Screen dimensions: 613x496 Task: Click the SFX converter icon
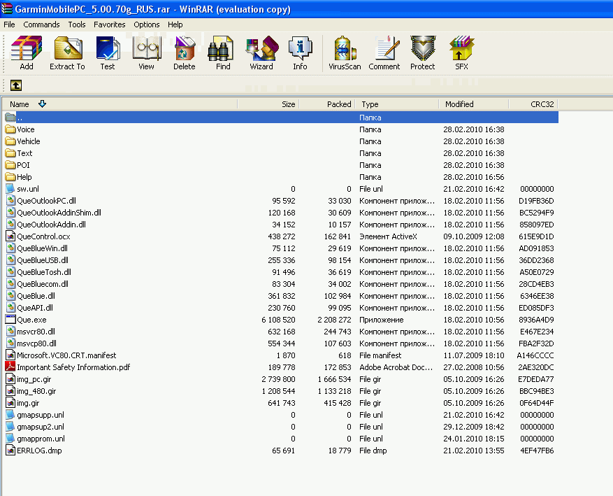pyautogui.click(x=461, y=53)
